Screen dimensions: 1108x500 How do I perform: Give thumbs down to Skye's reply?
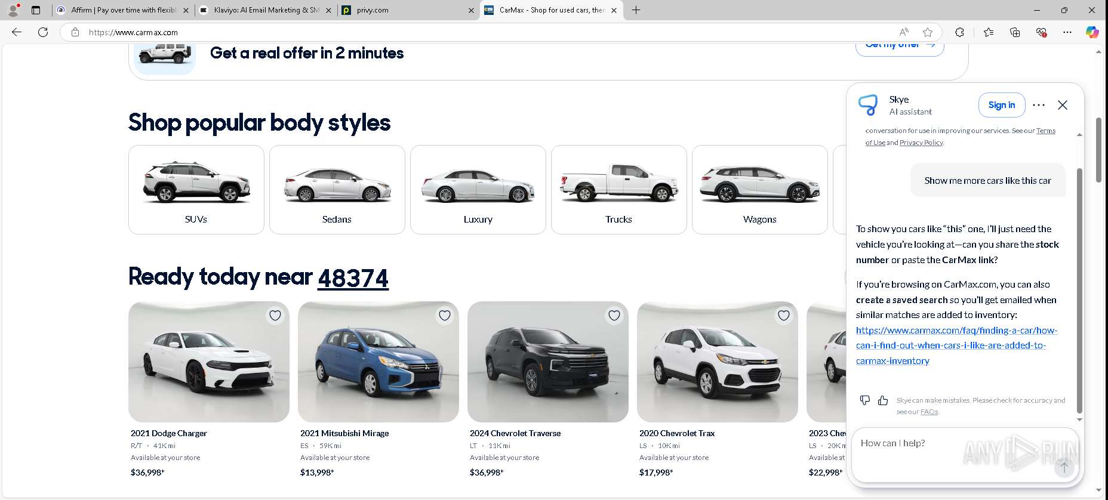click(x=865, y=400)
